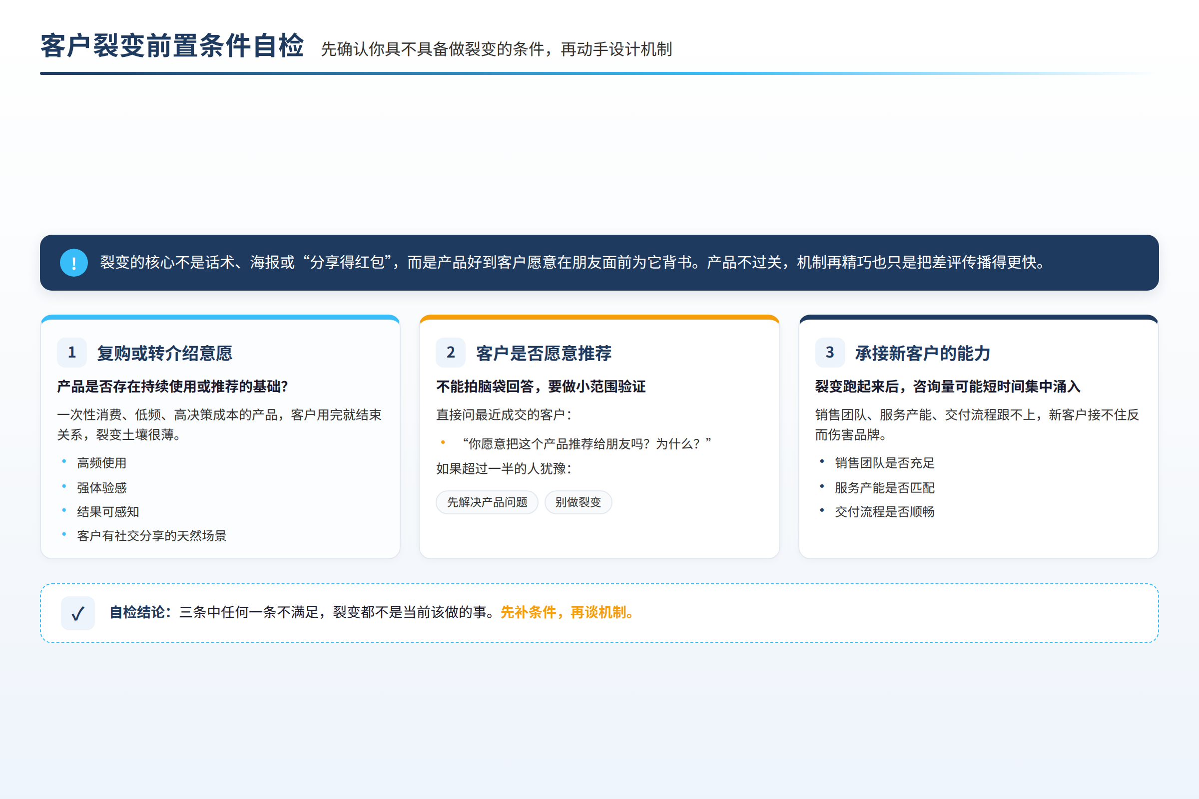Viewport: 1199px width, 799px height.
Task: Click the checkmark icon beside 自检结论
Action: (77, 613)
